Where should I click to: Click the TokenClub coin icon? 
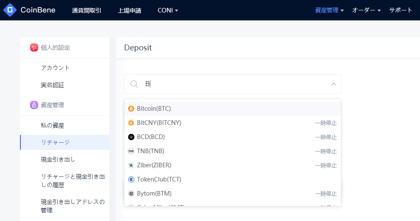131,179
